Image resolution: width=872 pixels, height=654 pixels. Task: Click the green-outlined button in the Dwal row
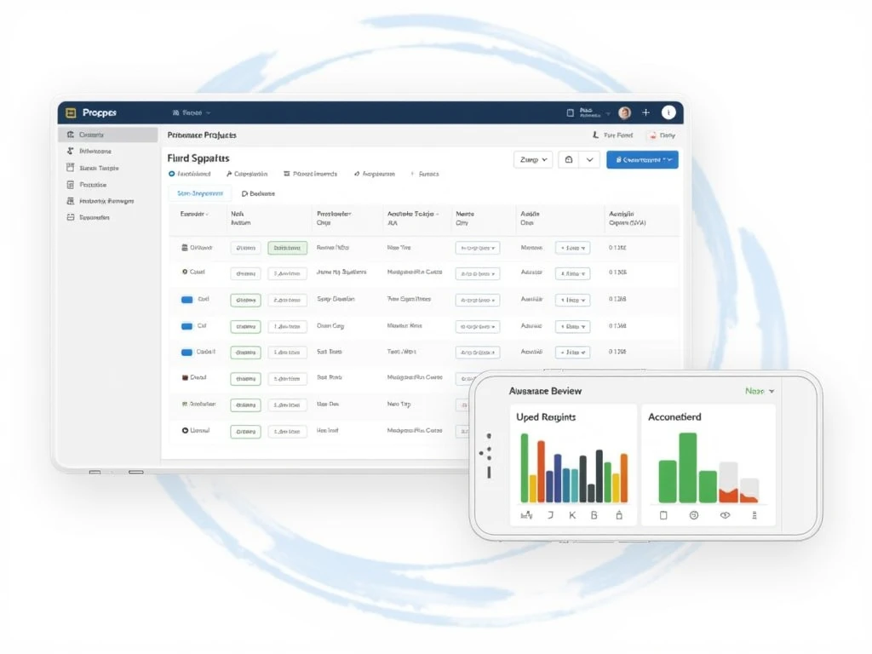[x=246, y=379]
